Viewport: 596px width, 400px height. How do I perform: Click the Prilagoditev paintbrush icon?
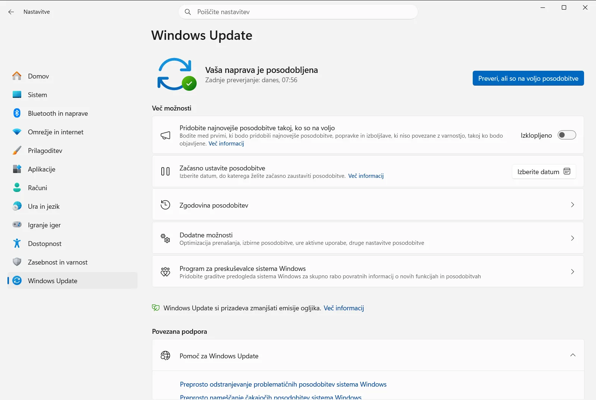coord(17,150)
